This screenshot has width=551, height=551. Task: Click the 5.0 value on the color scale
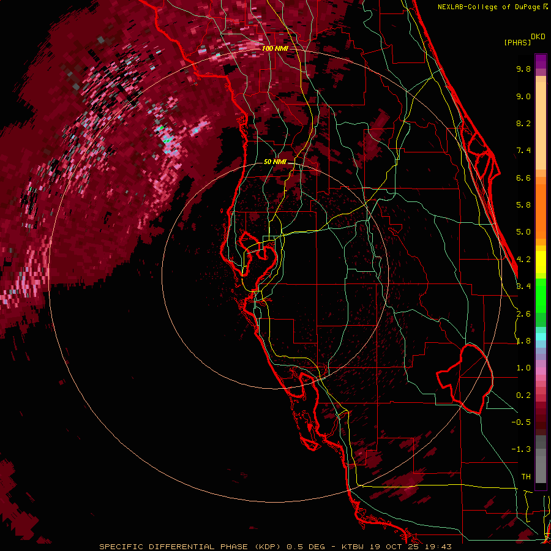point(523,232)
